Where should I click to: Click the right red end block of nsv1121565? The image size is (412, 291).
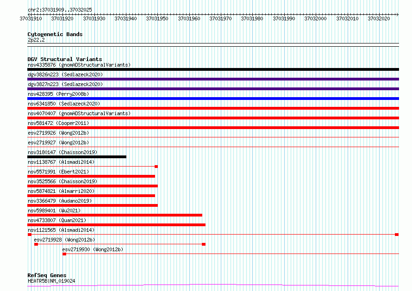(x=397, y=235)
